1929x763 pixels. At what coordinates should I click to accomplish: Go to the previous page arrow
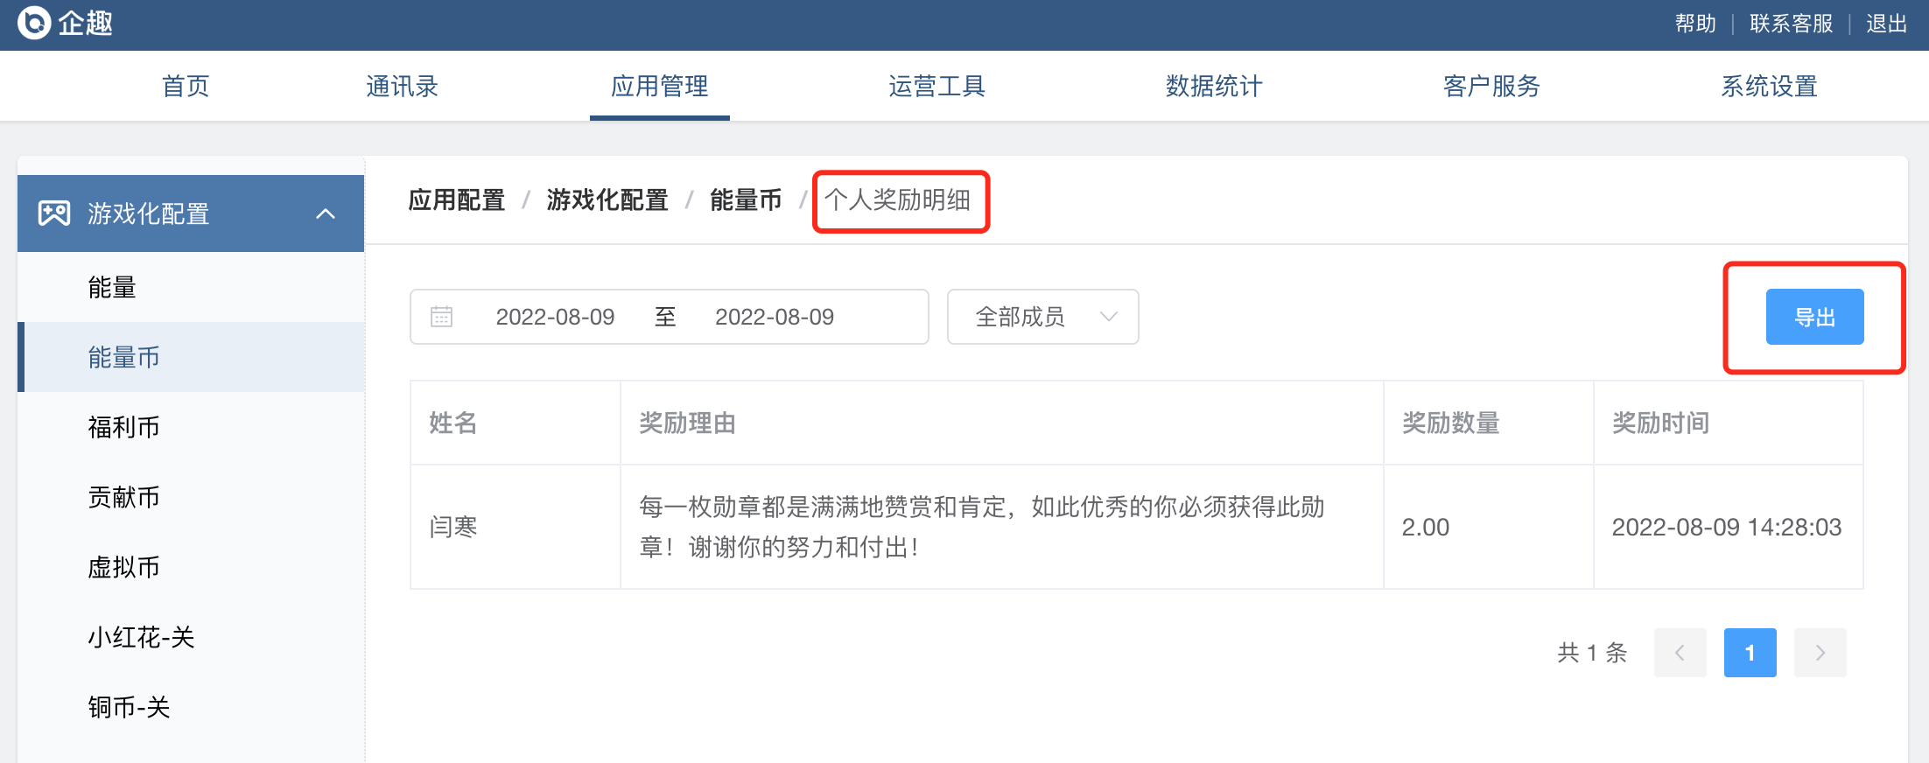(1680, 653)
